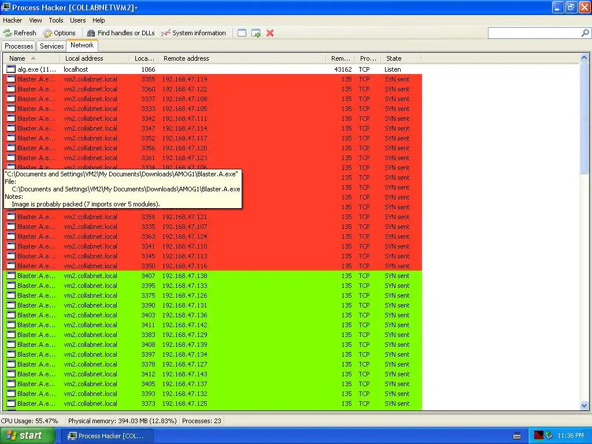Screen dimensions: 592x444
Task: Click the scrollbar up arrow
Action: (x=584, y=58)
